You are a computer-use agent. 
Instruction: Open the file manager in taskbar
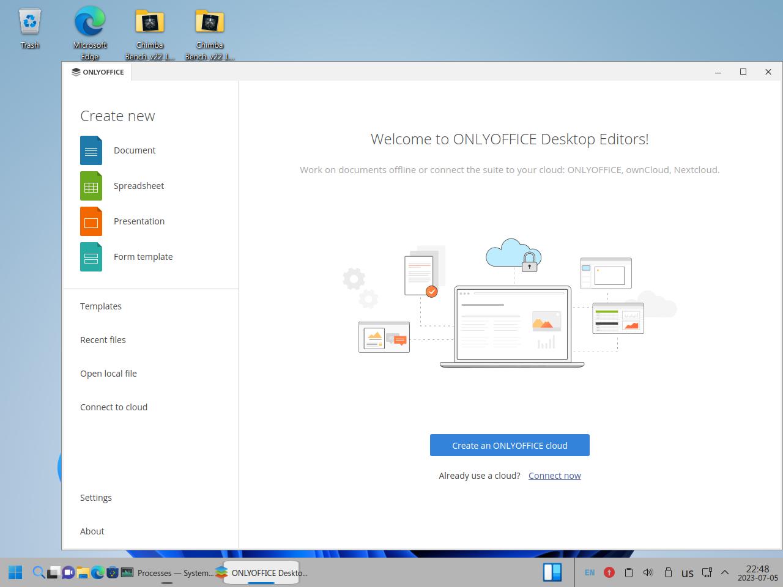click(x=83, y=572)
